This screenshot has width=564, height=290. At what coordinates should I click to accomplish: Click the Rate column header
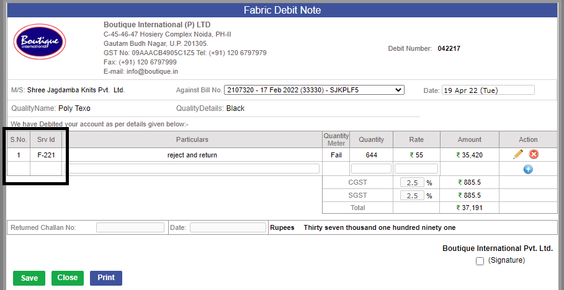coord(416,139)
